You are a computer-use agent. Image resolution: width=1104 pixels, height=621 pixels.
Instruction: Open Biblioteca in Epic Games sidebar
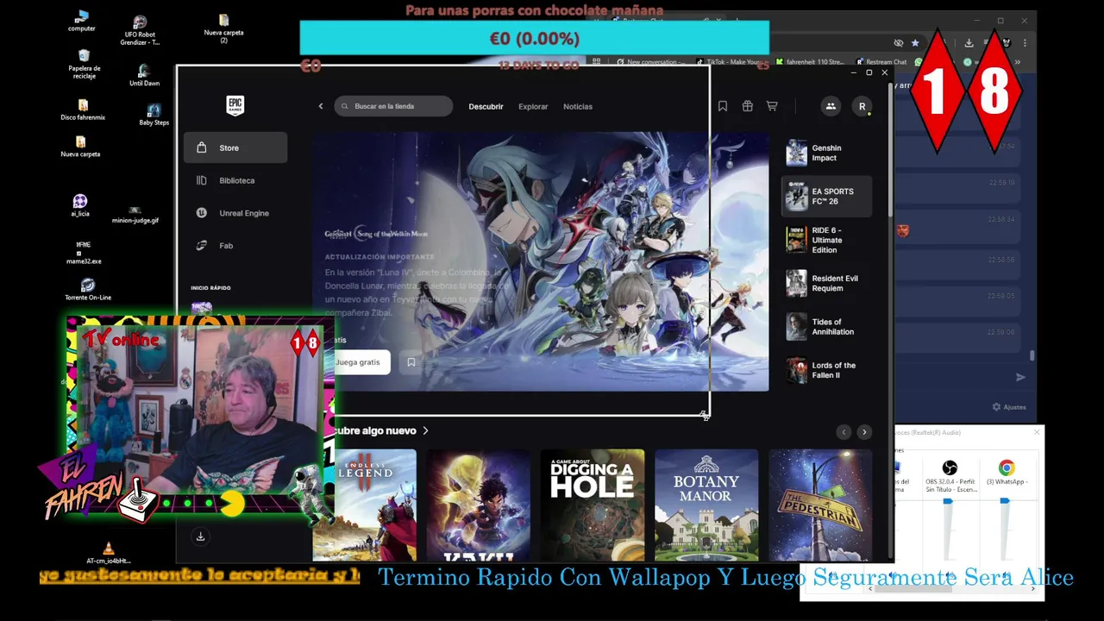pyautogui.click(x=235, y=180)
